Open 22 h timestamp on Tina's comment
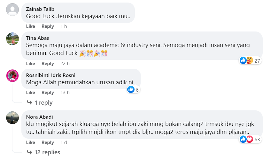Screen dimensions: 278x160 tap(65, 64)
